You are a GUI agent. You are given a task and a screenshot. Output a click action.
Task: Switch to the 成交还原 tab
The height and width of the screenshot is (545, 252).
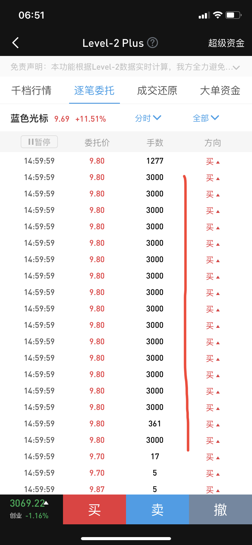pyautogui.click(x=157, y=90)
